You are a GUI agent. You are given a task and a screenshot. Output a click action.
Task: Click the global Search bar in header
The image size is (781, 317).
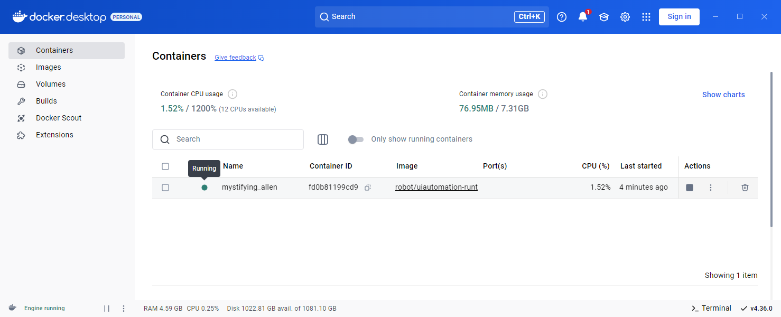432,17
